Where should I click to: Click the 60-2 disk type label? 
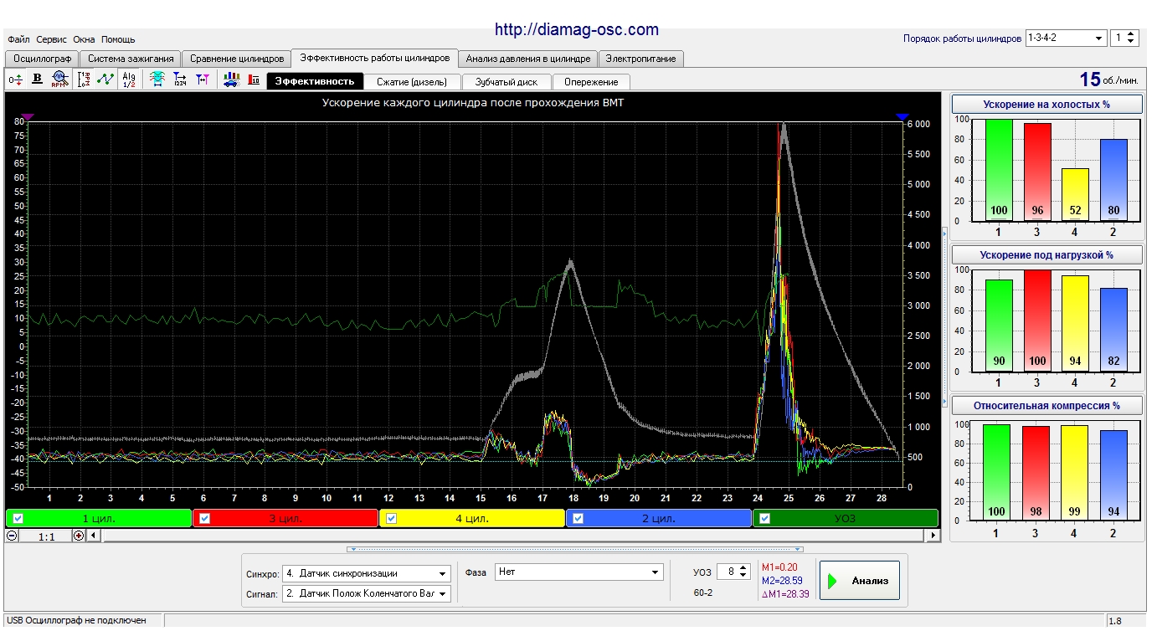tap(703, 593)
